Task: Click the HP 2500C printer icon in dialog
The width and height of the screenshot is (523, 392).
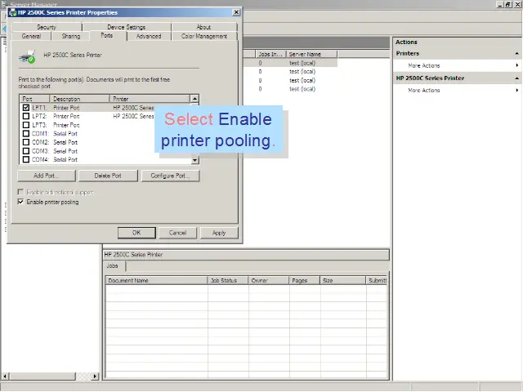Action: [x=27, y=56]
